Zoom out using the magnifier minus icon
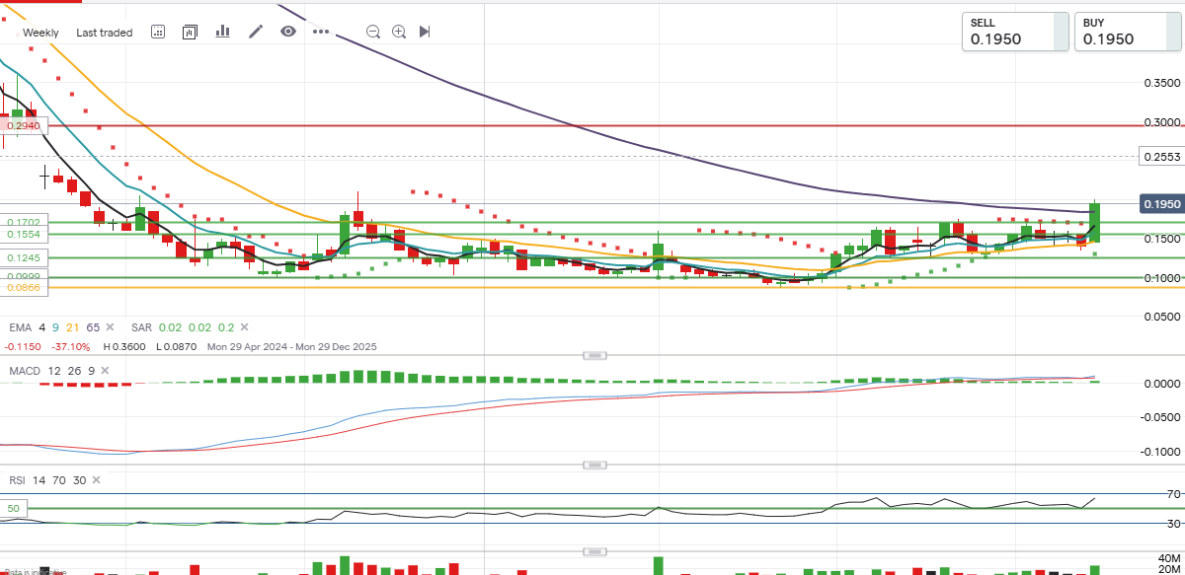 (x=373, y=32)
